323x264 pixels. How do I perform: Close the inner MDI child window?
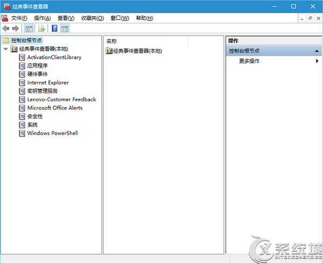(318, 18)
